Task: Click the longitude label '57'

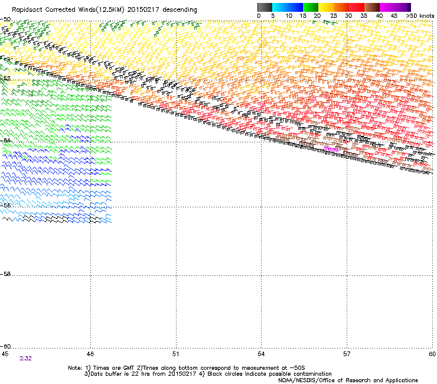Action: [347, 354]
